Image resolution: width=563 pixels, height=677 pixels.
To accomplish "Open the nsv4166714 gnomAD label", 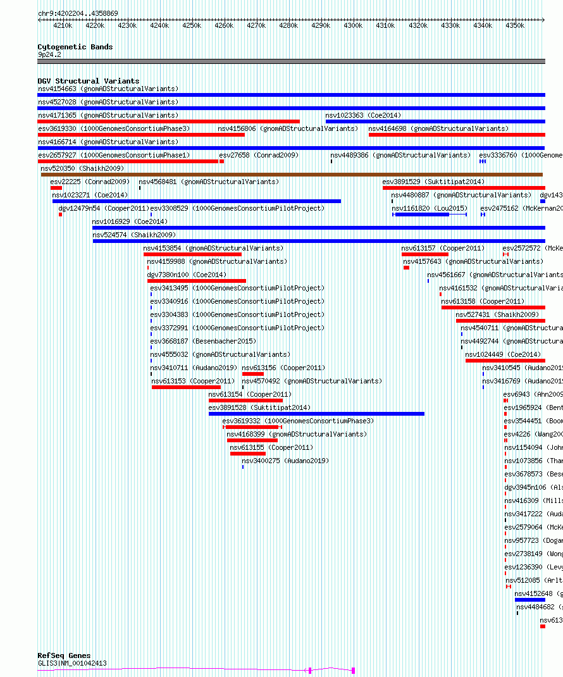I will 108,142.
